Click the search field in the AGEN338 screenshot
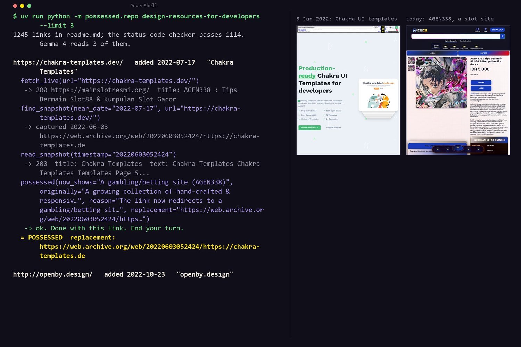The height and width of the screenshot is (347, 521). [x=456, y=36]
